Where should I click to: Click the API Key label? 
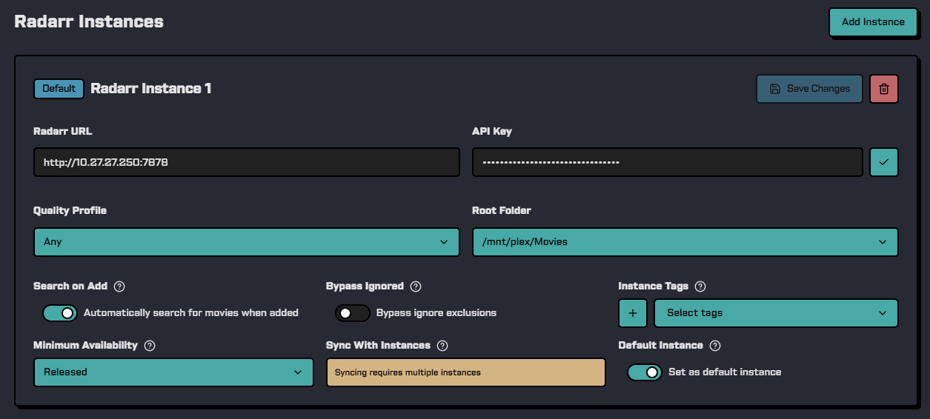(492, 132)
